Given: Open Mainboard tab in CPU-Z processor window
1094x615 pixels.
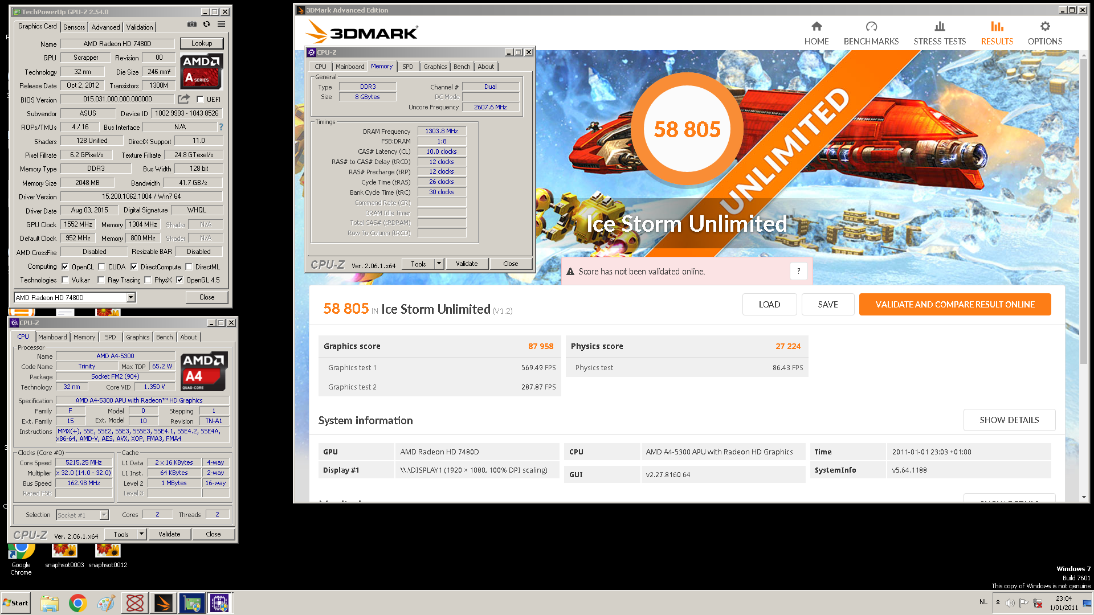Looking at the screenshot, I should pos(52,337).
